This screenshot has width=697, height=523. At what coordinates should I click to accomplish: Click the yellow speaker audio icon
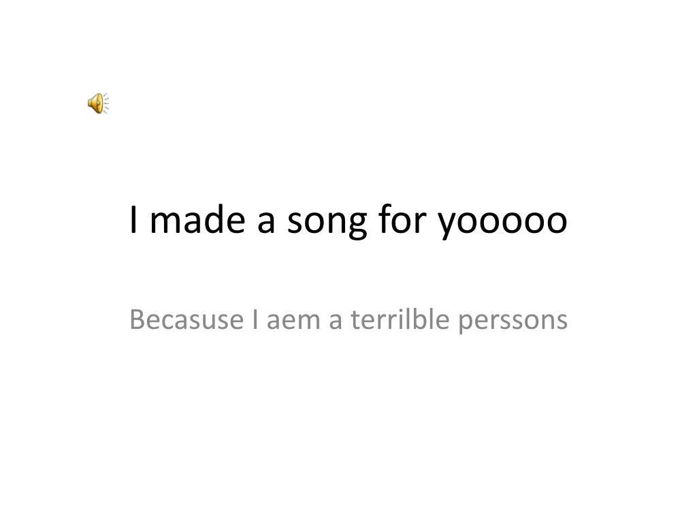[98, 104]
